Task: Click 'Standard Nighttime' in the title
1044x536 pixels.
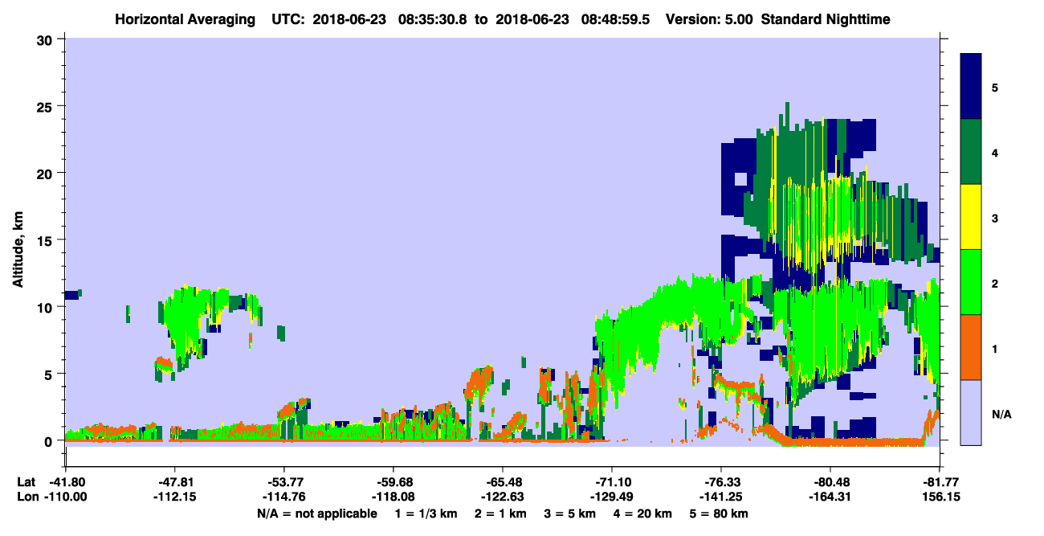Action: (826, 18)
